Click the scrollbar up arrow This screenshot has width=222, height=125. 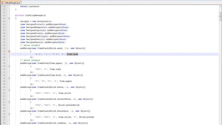coord(220,6)
